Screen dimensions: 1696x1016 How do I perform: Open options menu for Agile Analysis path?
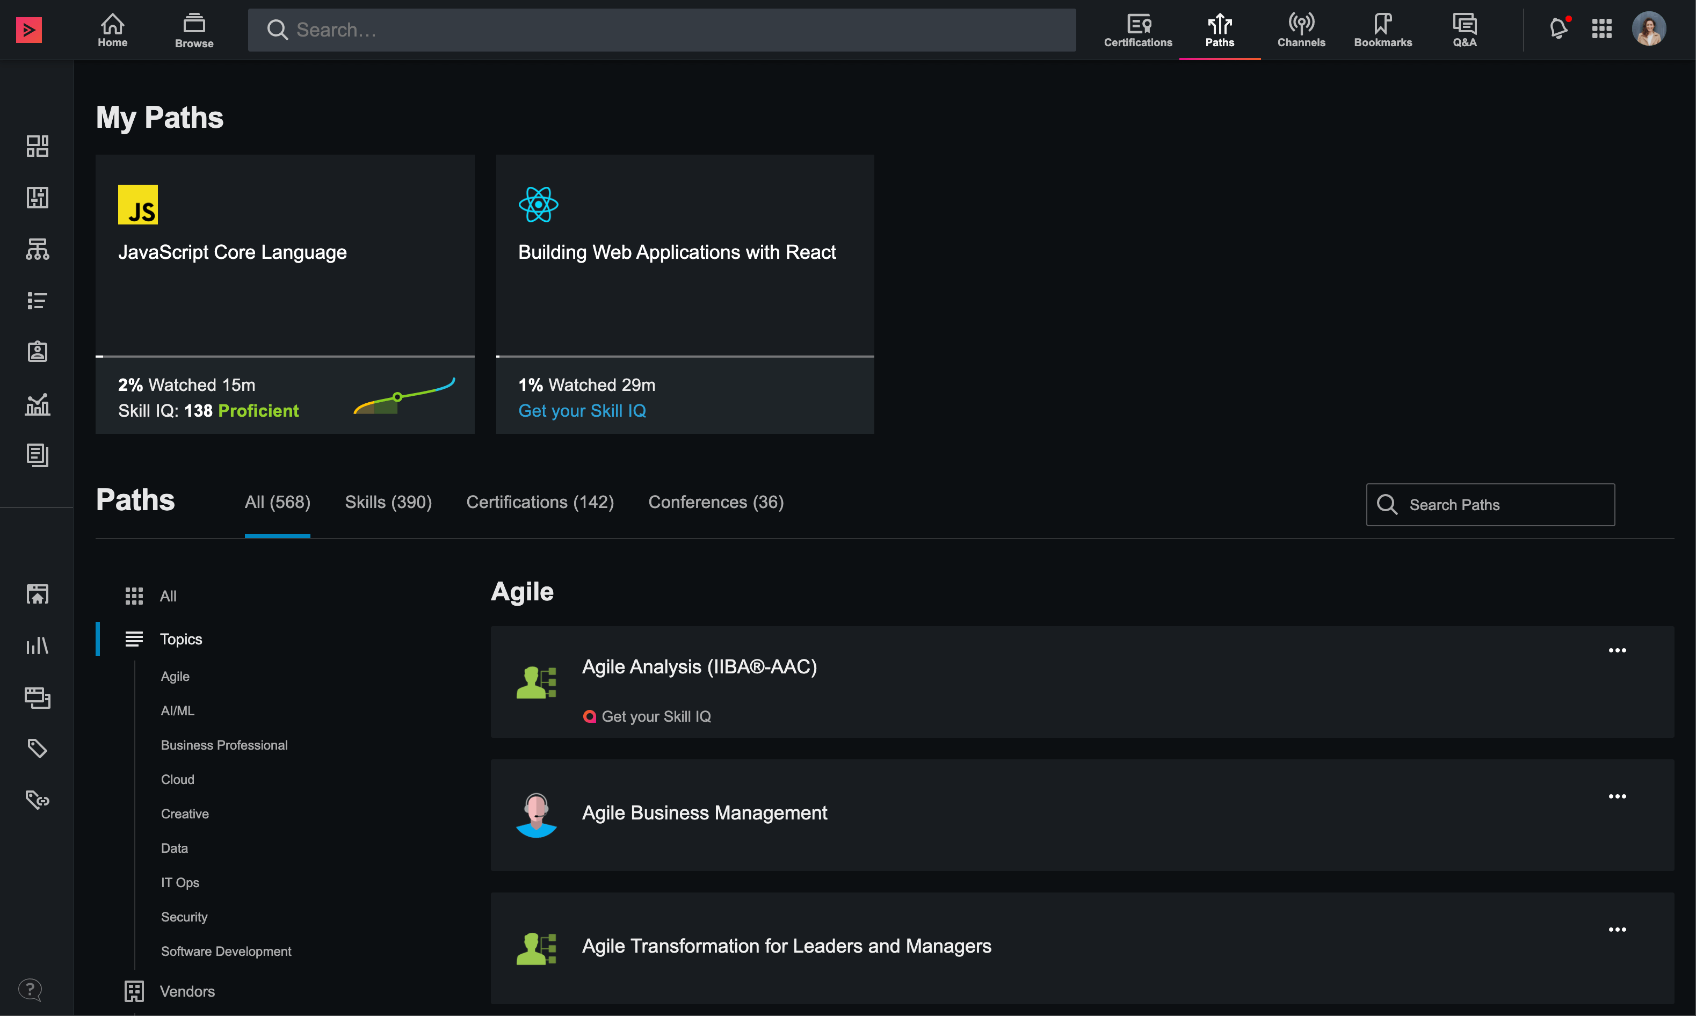[1617, 650]
